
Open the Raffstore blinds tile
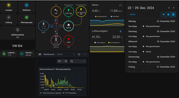27,7
